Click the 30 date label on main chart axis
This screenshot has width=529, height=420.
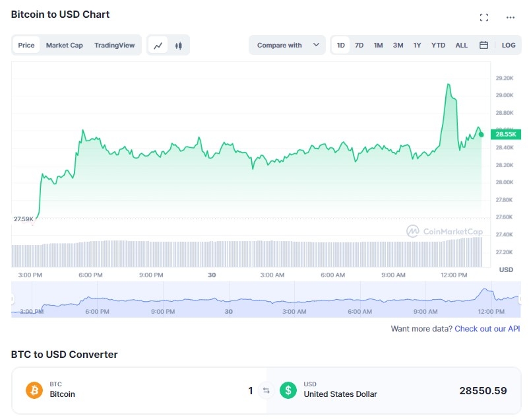coord(212,275)
